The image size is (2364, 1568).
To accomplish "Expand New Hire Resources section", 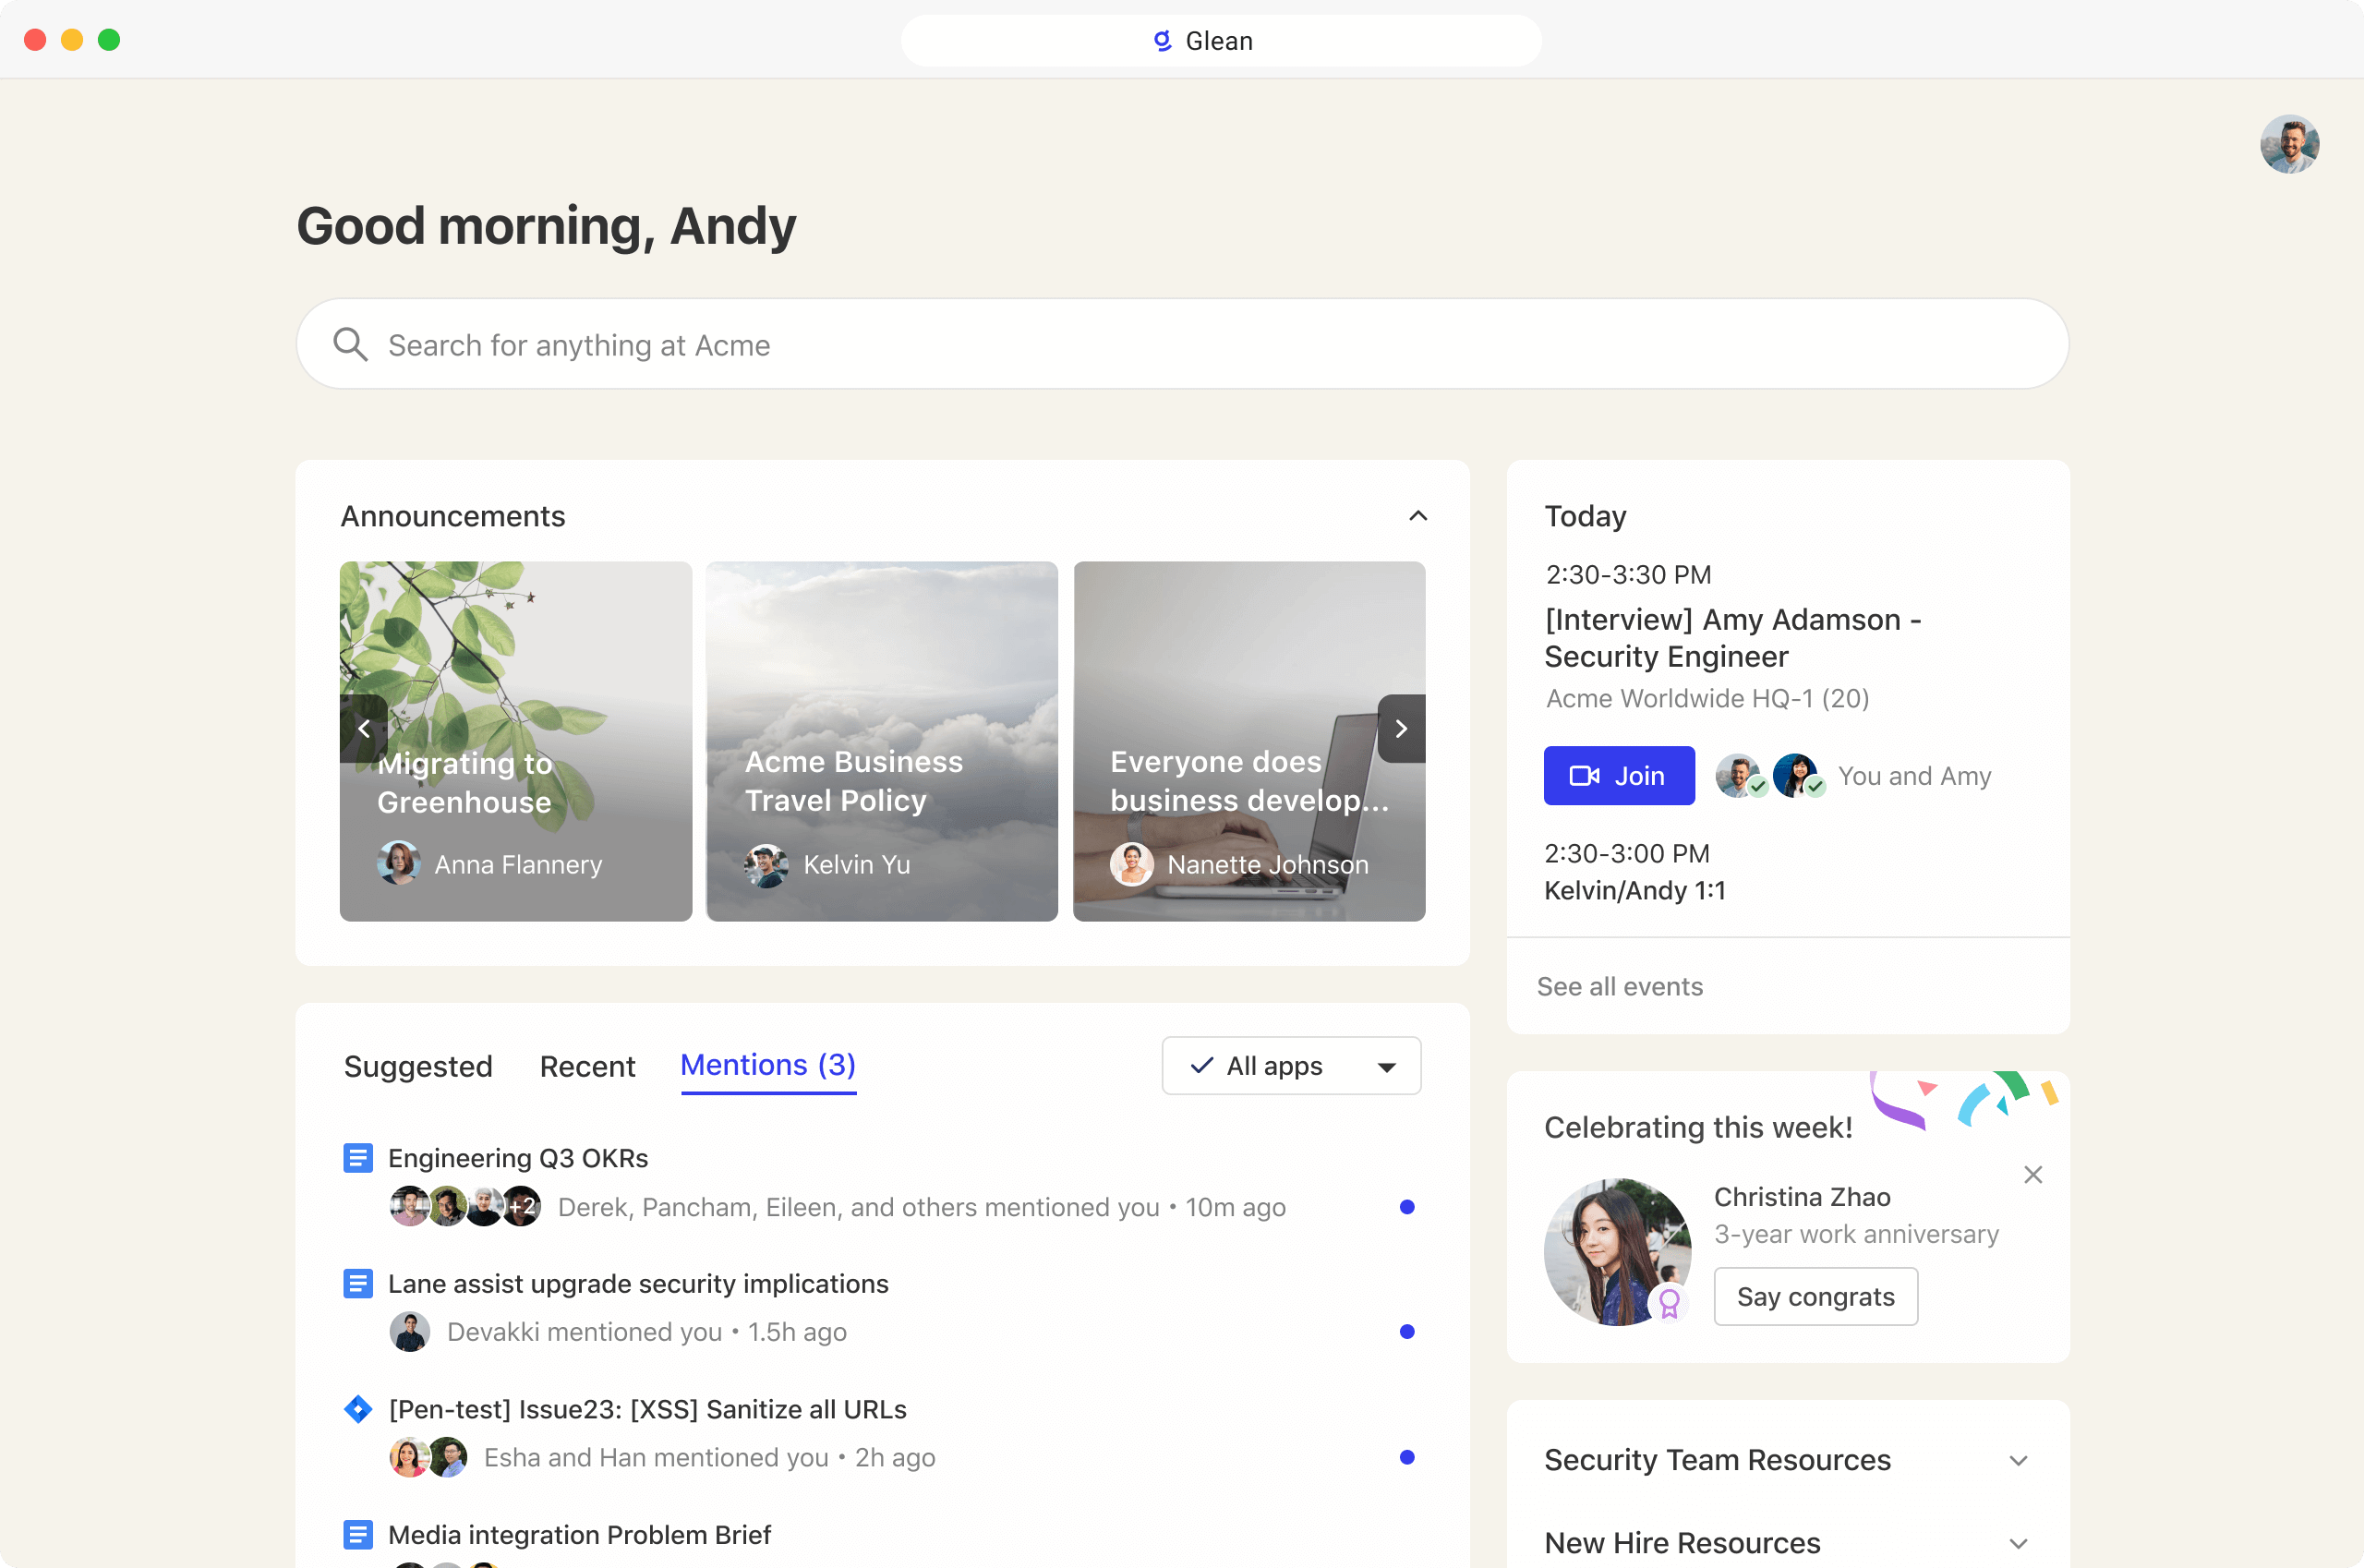I will point(2018,1543).
